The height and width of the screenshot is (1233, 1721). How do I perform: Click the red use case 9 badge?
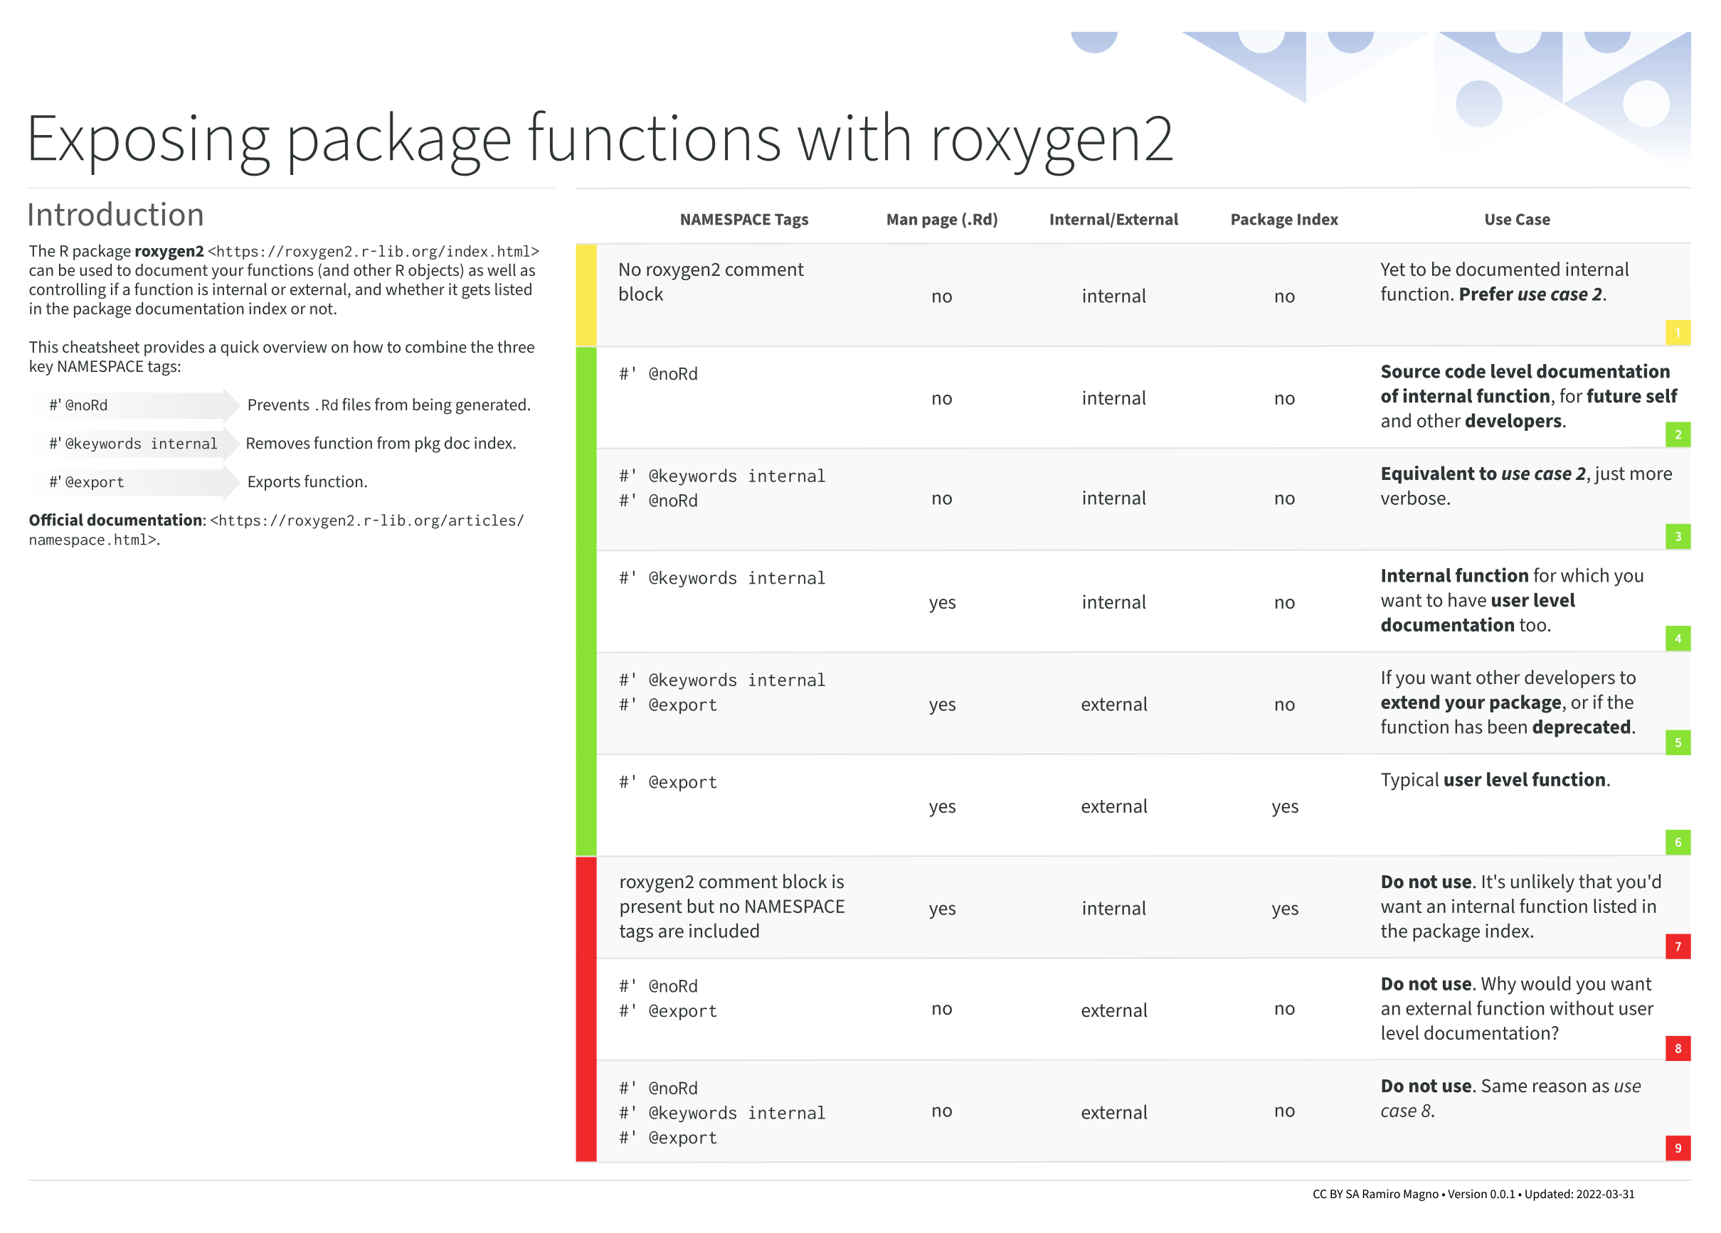1677,1148
